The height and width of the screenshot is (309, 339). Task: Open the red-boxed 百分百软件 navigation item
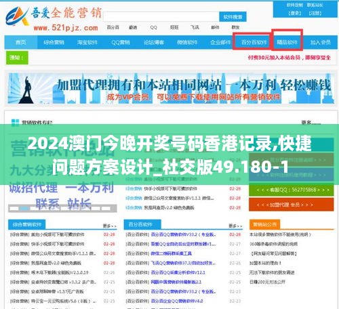point(254,42)
